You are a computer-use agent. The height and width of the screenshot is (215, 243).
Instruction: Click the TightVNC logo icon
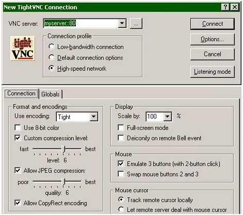[23, 48]
